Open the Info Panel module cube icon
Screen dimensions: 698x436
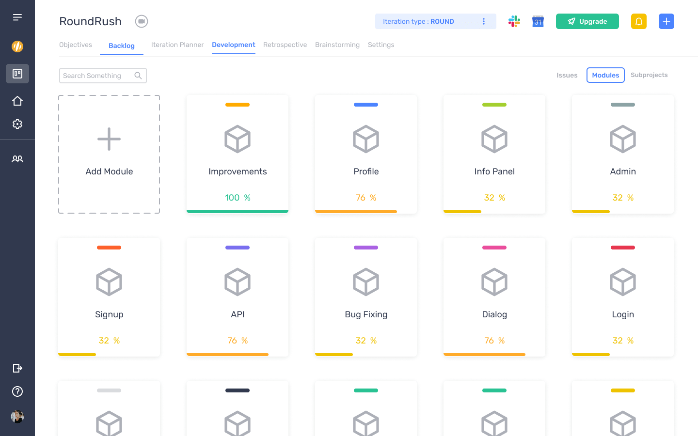[494, 139]
